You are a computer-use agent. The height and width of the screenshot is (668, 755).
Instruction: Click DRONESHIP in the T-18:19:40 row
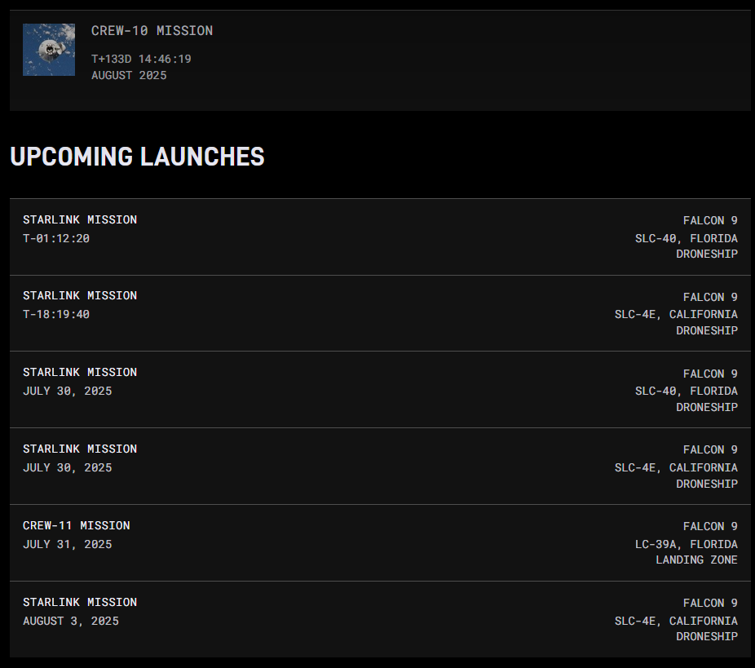point(707,330)
